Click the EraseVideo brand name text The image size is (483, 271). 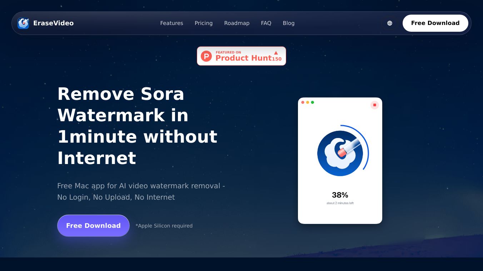coord(53,23)
